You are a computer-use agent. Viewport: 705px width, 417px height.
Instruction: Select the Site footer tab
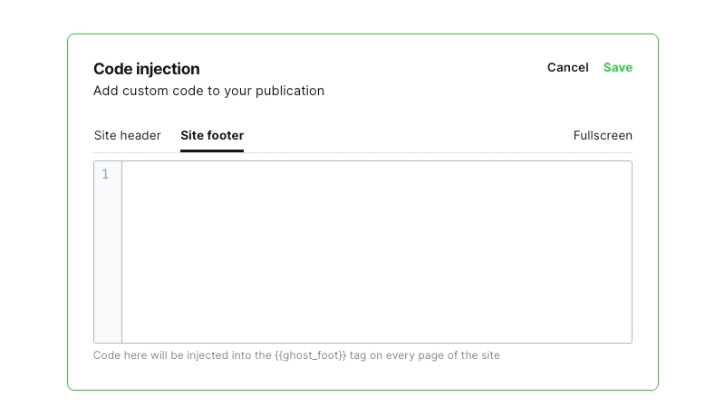coord(212,136)
